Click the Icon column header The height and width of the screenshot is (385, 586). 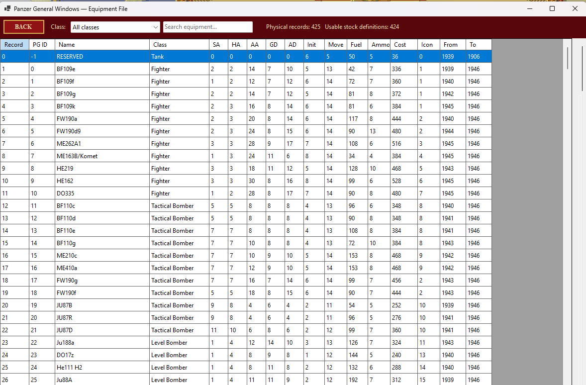point(429,44)
